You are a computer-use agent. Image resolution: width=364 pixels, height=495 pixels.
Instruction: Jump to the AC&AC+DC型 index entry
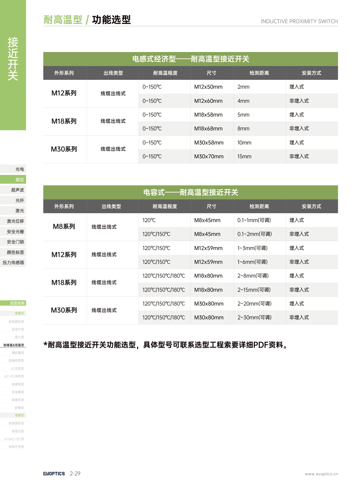pyautogui.click(x=14, y=439)
